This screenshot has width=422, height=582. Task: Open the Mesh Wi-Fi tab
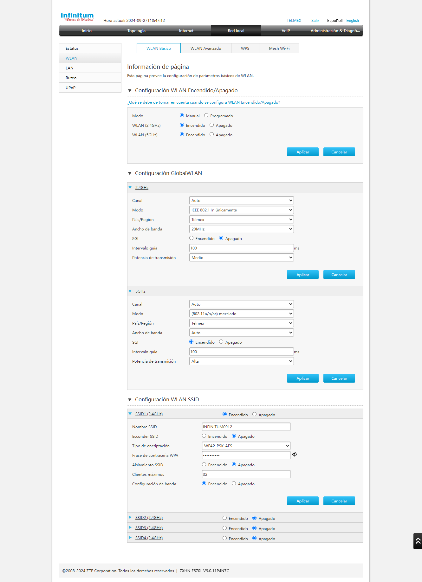point(279,48)
